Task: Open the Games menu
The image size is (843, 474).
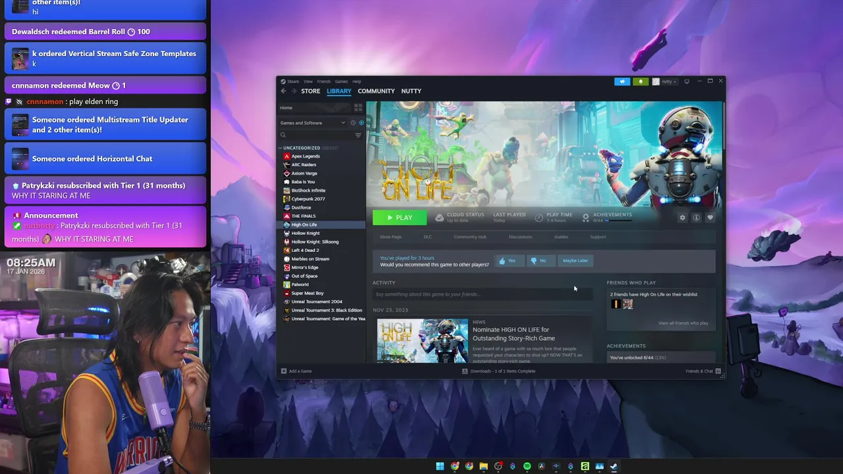Action: [x=341, y=82]
